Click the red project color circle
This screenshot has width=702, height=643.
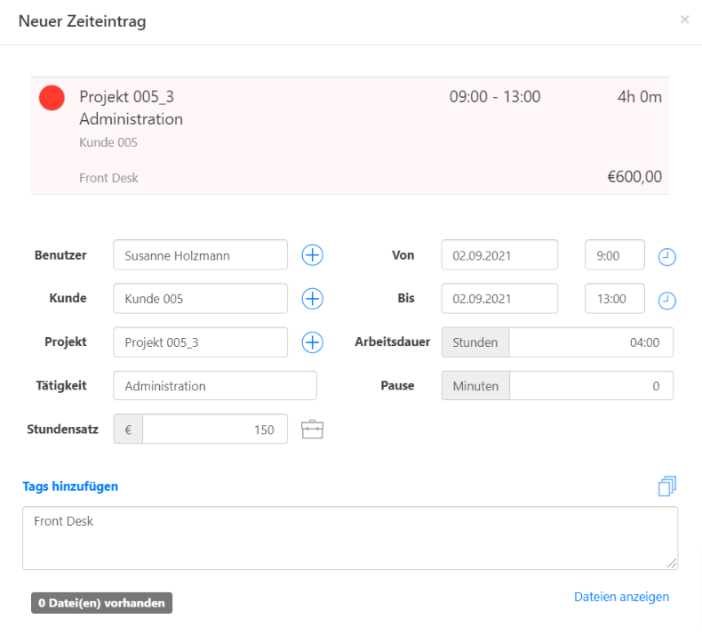click(52, 98)
